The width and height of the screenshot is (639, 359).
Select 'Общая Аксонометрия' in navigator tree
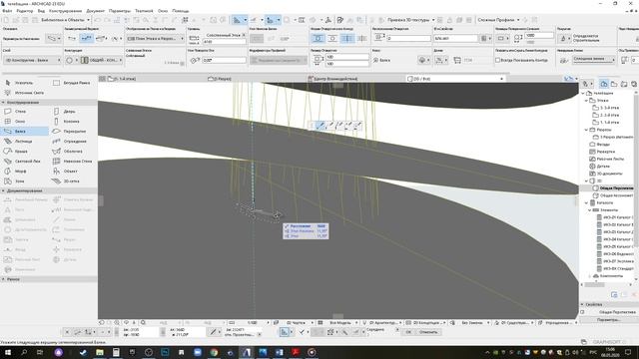pyautogui.click(x=614, y=195)
